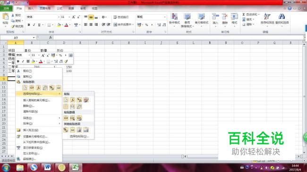Choose Insert Comment (插入批注) from the context menu

click(39, 130)
